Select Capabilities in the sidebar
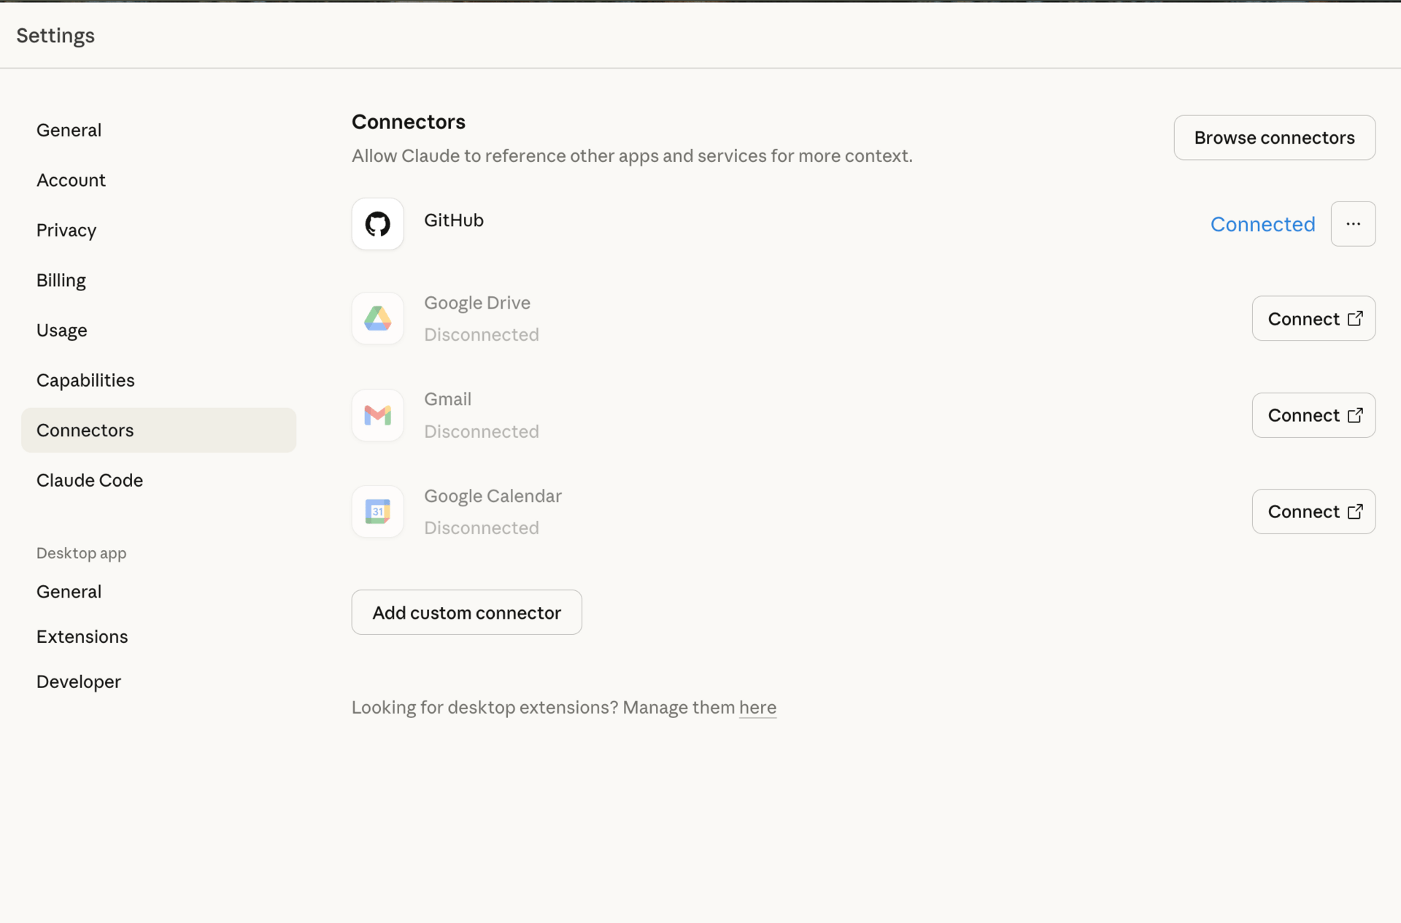1401x923 pixels. point(85,380)
